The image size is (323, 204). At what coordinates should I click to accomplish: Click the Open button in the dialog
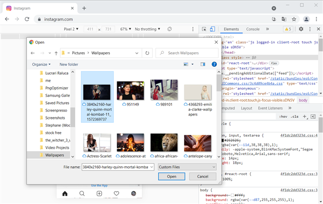click(172, 177)
